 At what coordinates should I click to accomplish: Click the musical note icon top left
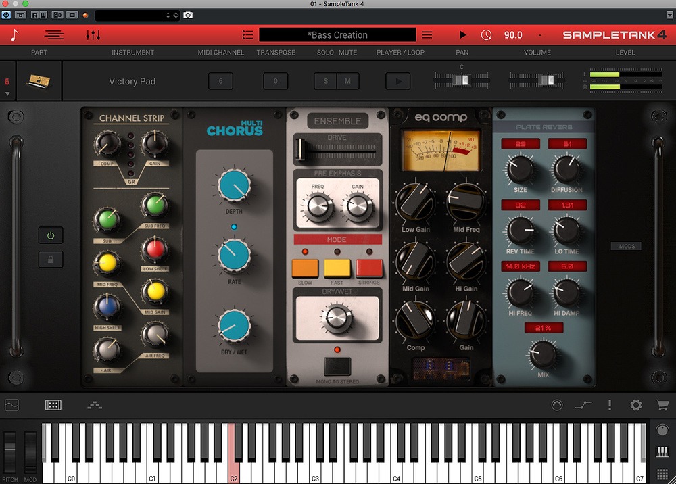14,34
